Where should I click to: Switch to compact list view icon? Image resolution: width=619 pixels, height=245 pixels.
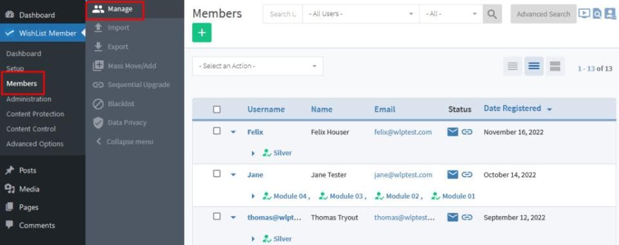pyautogui.click(x=513, y=66)
